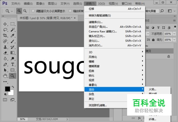Select the Magic Wand tool
The image size is (178, 122).
[x=13, y=30]
